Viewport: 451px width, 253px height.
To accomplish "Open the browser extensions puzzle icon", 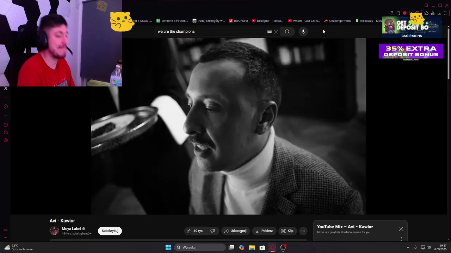I will 426,13.
